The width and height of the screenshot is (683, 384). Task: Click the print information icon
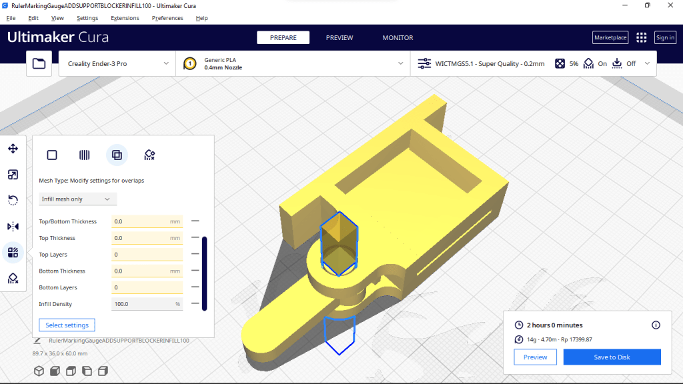pos(656,325)
